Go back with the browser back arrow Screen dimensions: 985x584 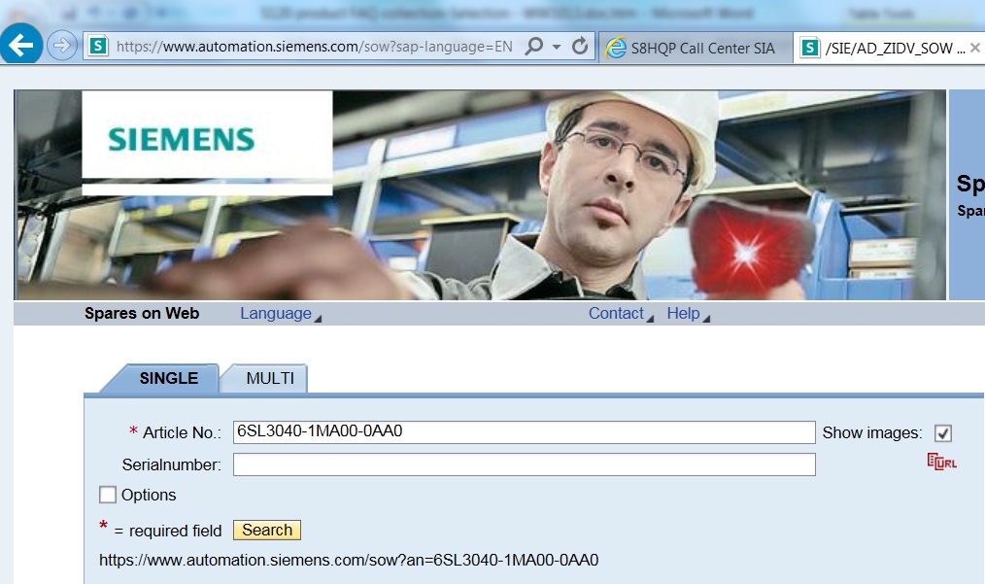coord(21,45)
